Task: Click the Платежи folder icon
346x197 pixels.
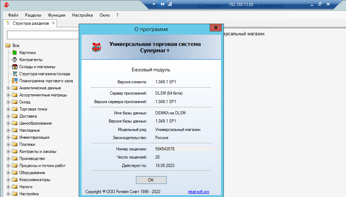Action: (15, 144)
